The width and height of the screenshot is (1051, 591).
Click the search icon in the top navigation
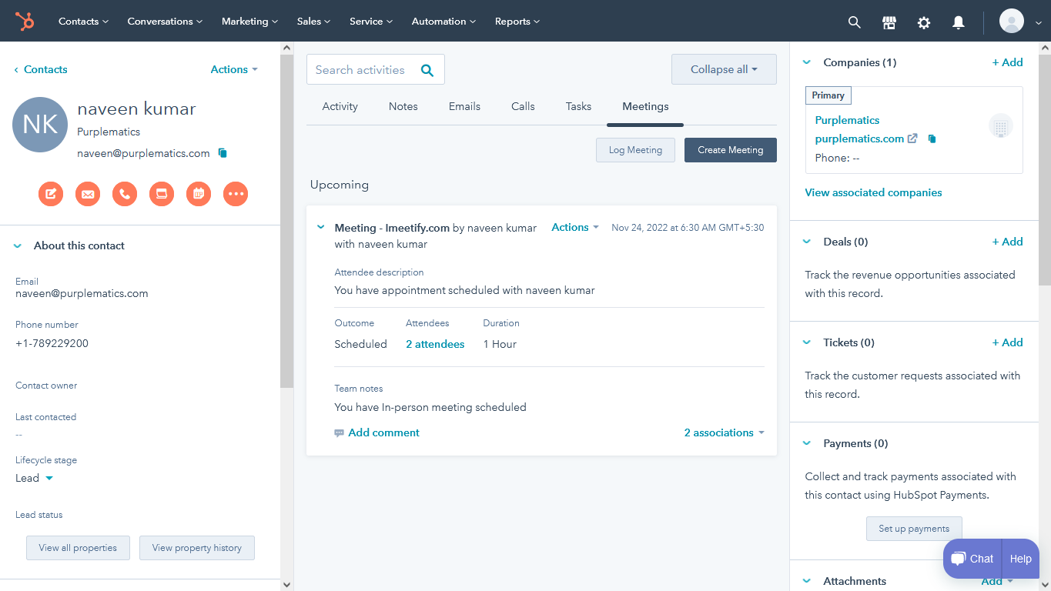854,22
